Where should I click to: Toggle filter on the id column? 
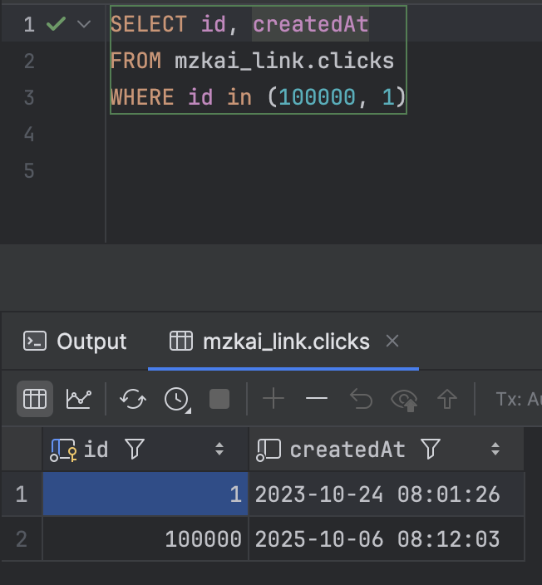(134, 450)
